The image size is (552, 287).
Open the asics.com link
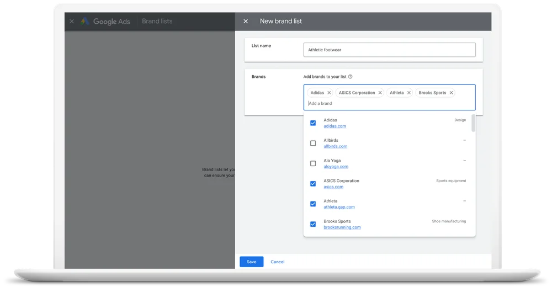(333, 187)
